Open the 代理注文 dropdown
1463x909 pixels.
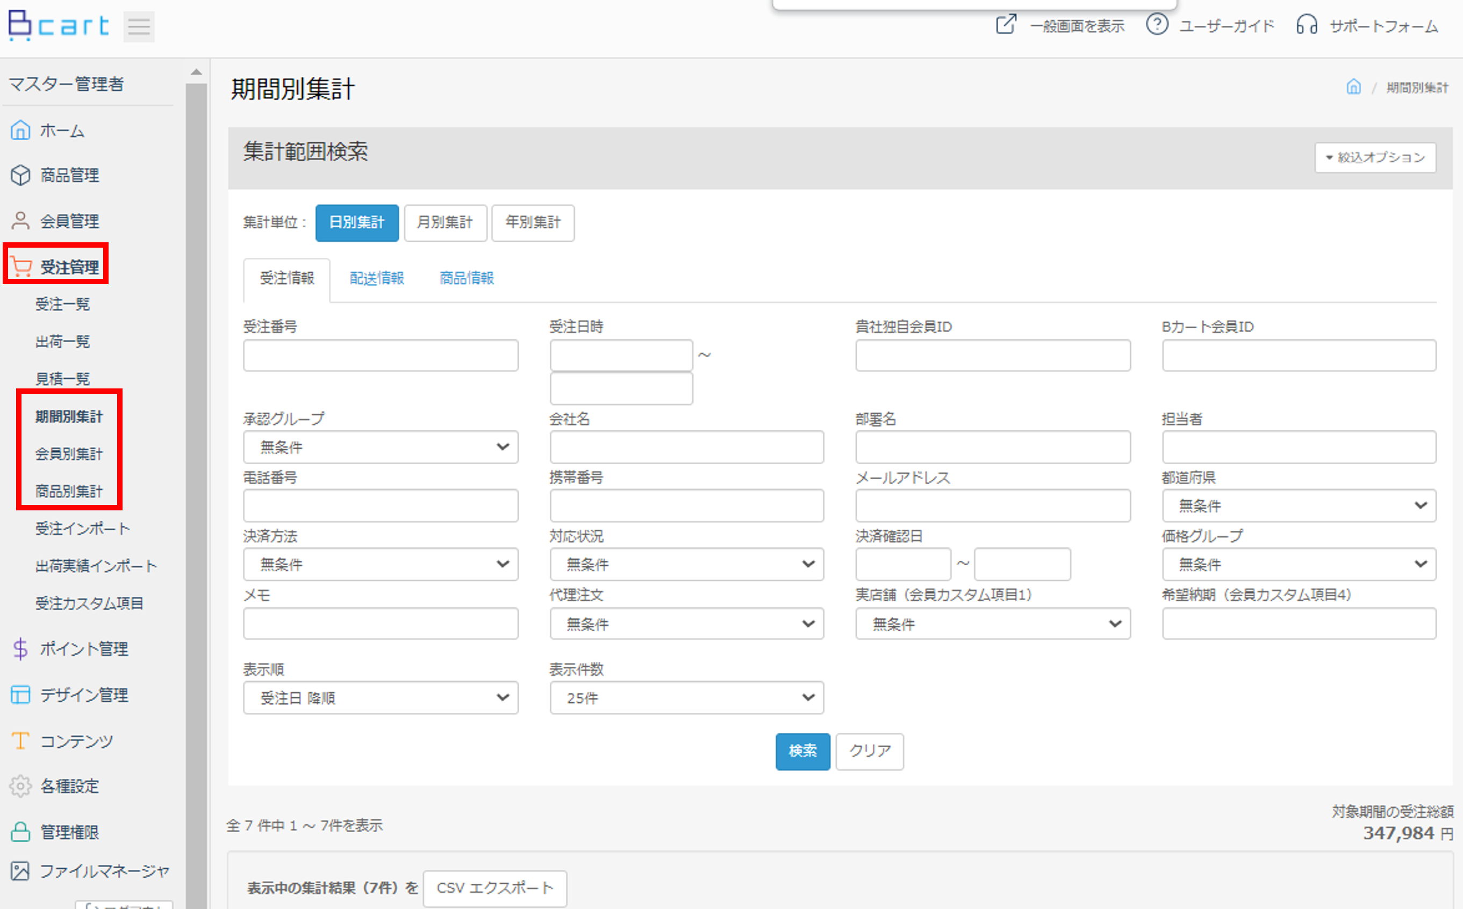[x=687, y=623]
